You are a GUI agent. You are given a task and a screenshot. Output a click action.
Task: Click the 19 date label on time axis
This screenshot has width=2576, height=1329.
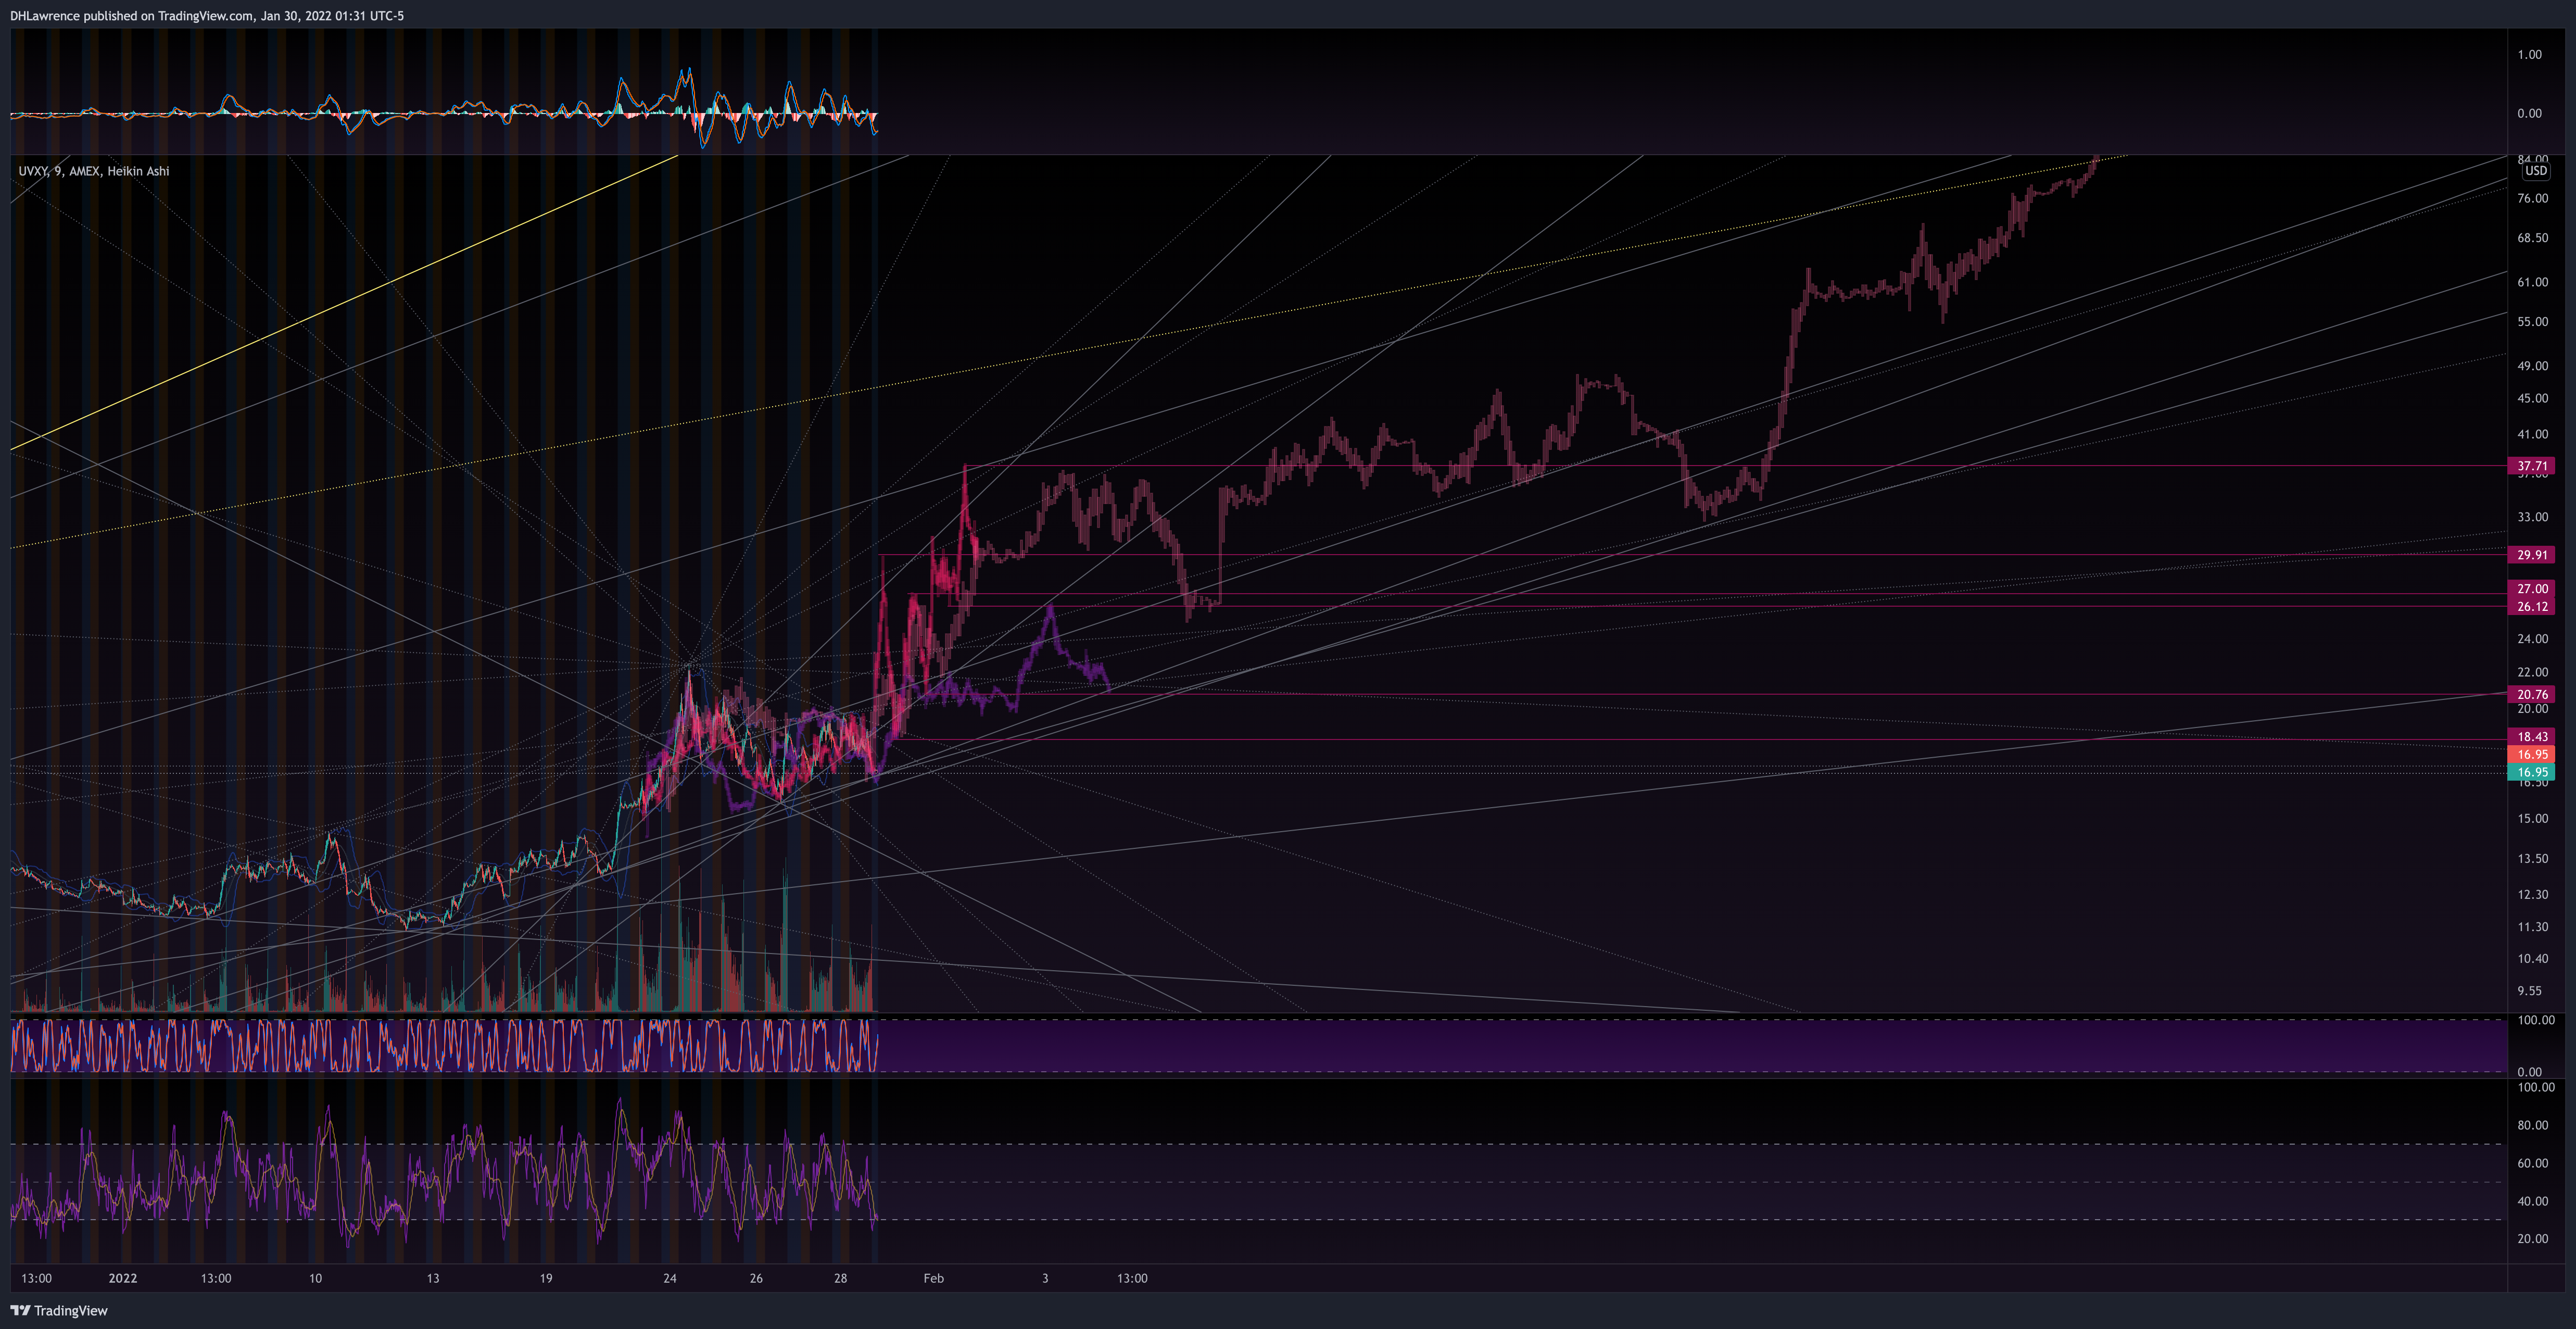546,1278
